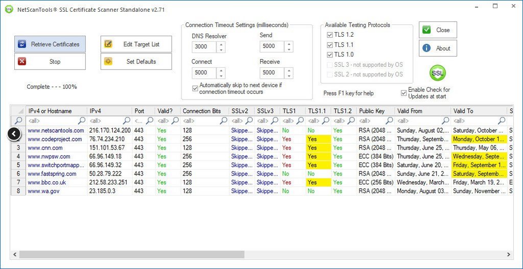Toggle the TLS 1.1 protocol checkbox
Image resolution: width=523 pixels, height=269 pixels.
pos(330,45)
